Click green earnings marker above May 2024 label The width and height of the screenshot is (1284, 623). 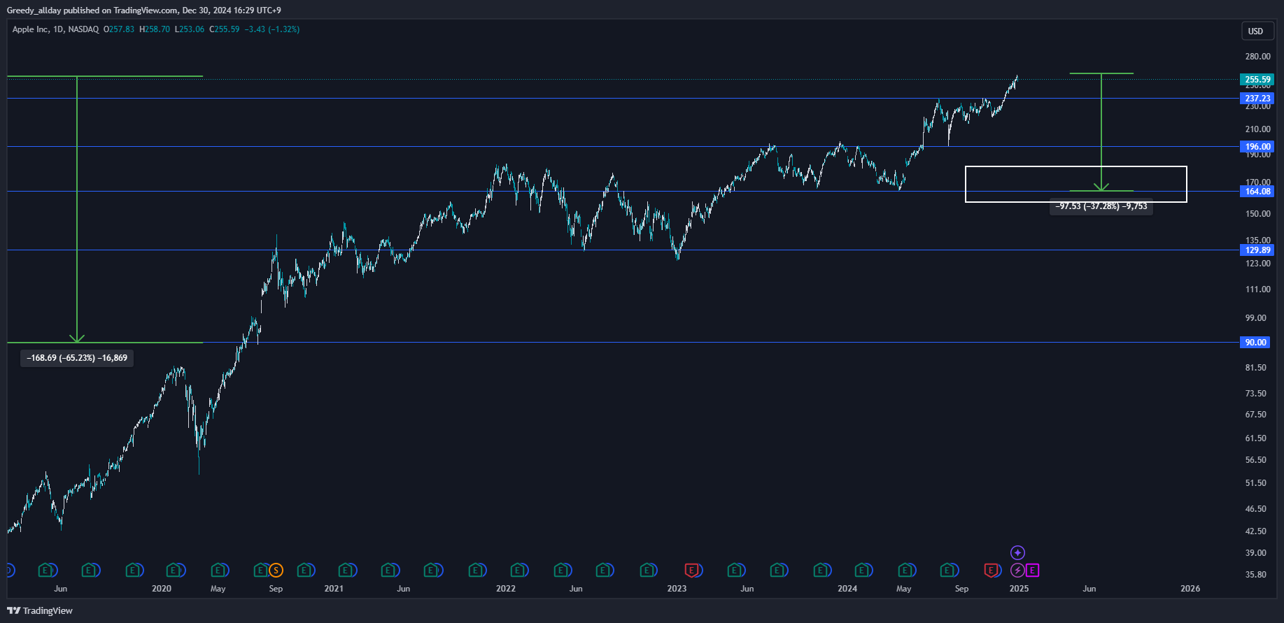pos(905,571)
